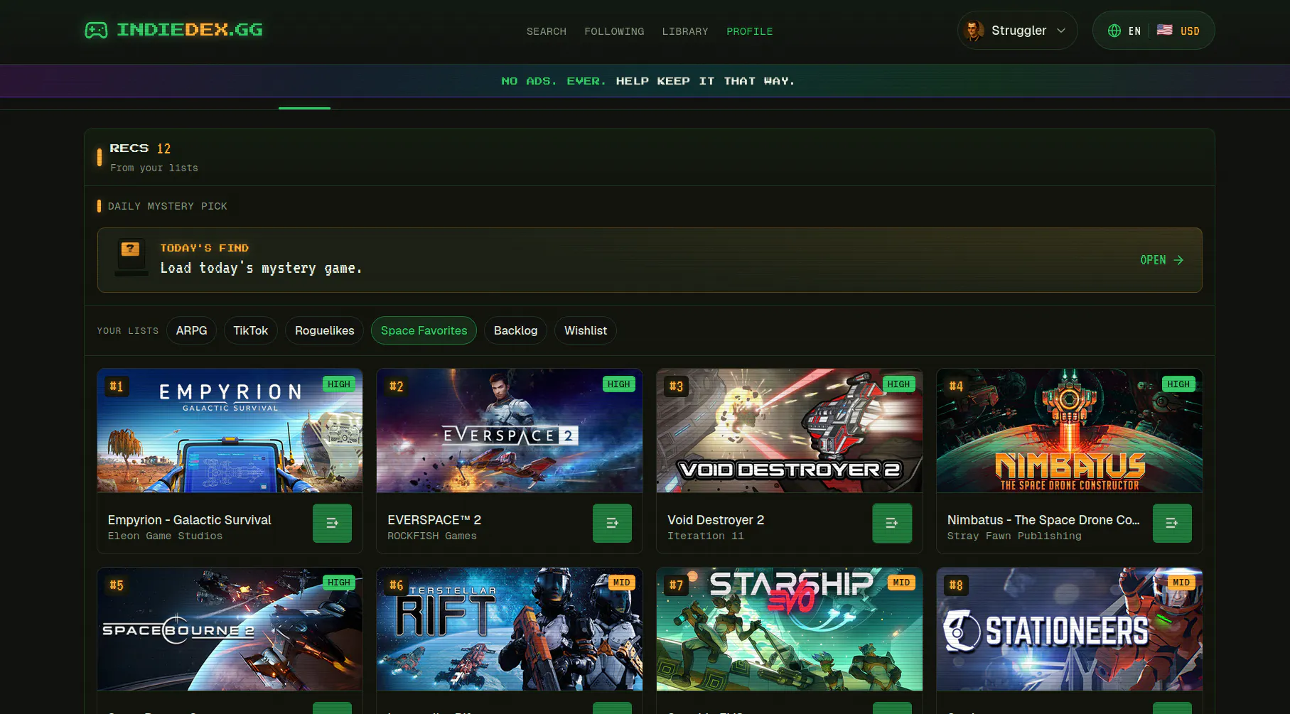Select the Wishlist list chip
This screenshot has height=714, width=1290.
(586, 330)
